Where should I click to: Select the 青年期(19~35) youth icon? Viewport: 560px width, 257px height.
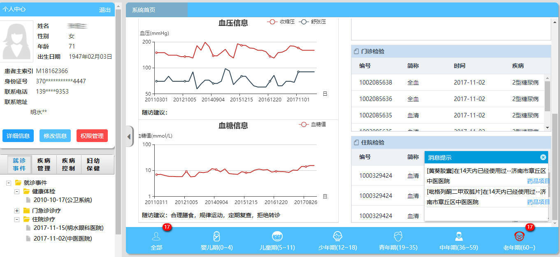[398, 236]
